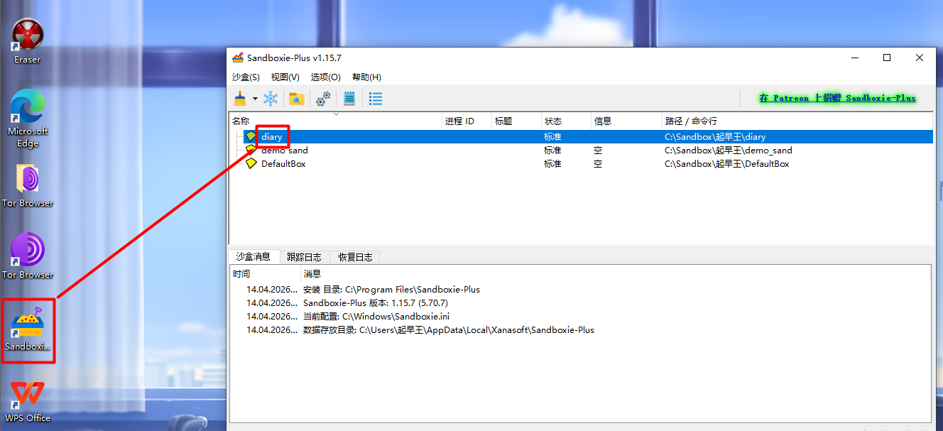Open the 沙盒(S) menu

pos(246,77)
